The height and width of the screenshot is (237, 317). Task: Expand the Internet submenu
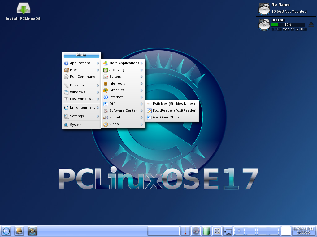(x=116, y=97)
